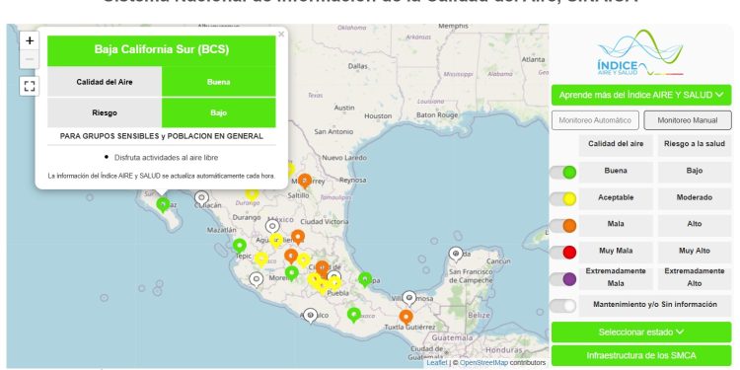Open the orange marker above Tuxtla Gutiérrez
Viewport: 740px width, 370px height.
(406, 318)
